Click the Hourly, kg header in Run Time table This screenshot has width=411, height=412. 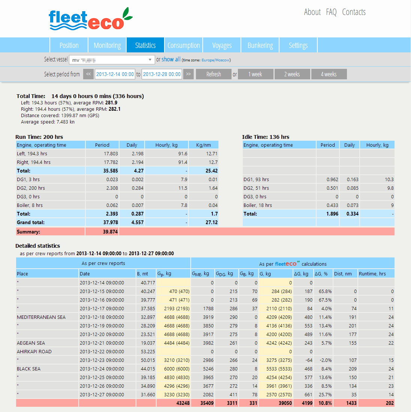pos(166,145)
